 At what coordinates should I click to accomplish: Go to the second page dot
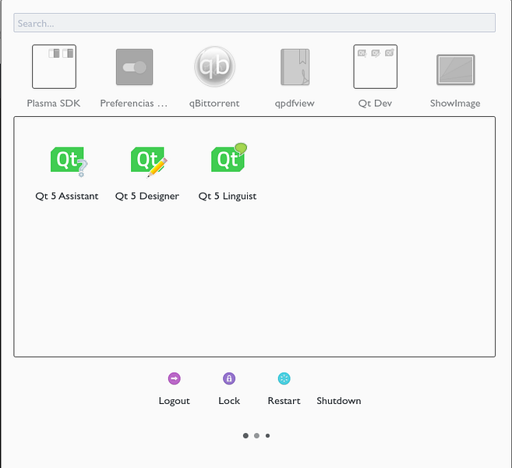coord(256,436)
